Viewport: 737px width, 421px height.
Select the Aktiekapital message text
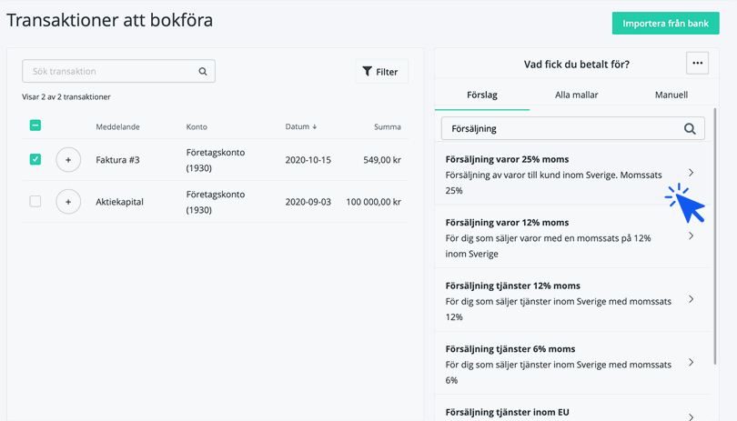(x=119, y=202)
